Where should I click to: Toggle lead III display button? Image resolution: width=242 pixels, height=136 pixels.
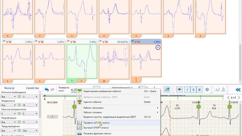coord(199,90)
